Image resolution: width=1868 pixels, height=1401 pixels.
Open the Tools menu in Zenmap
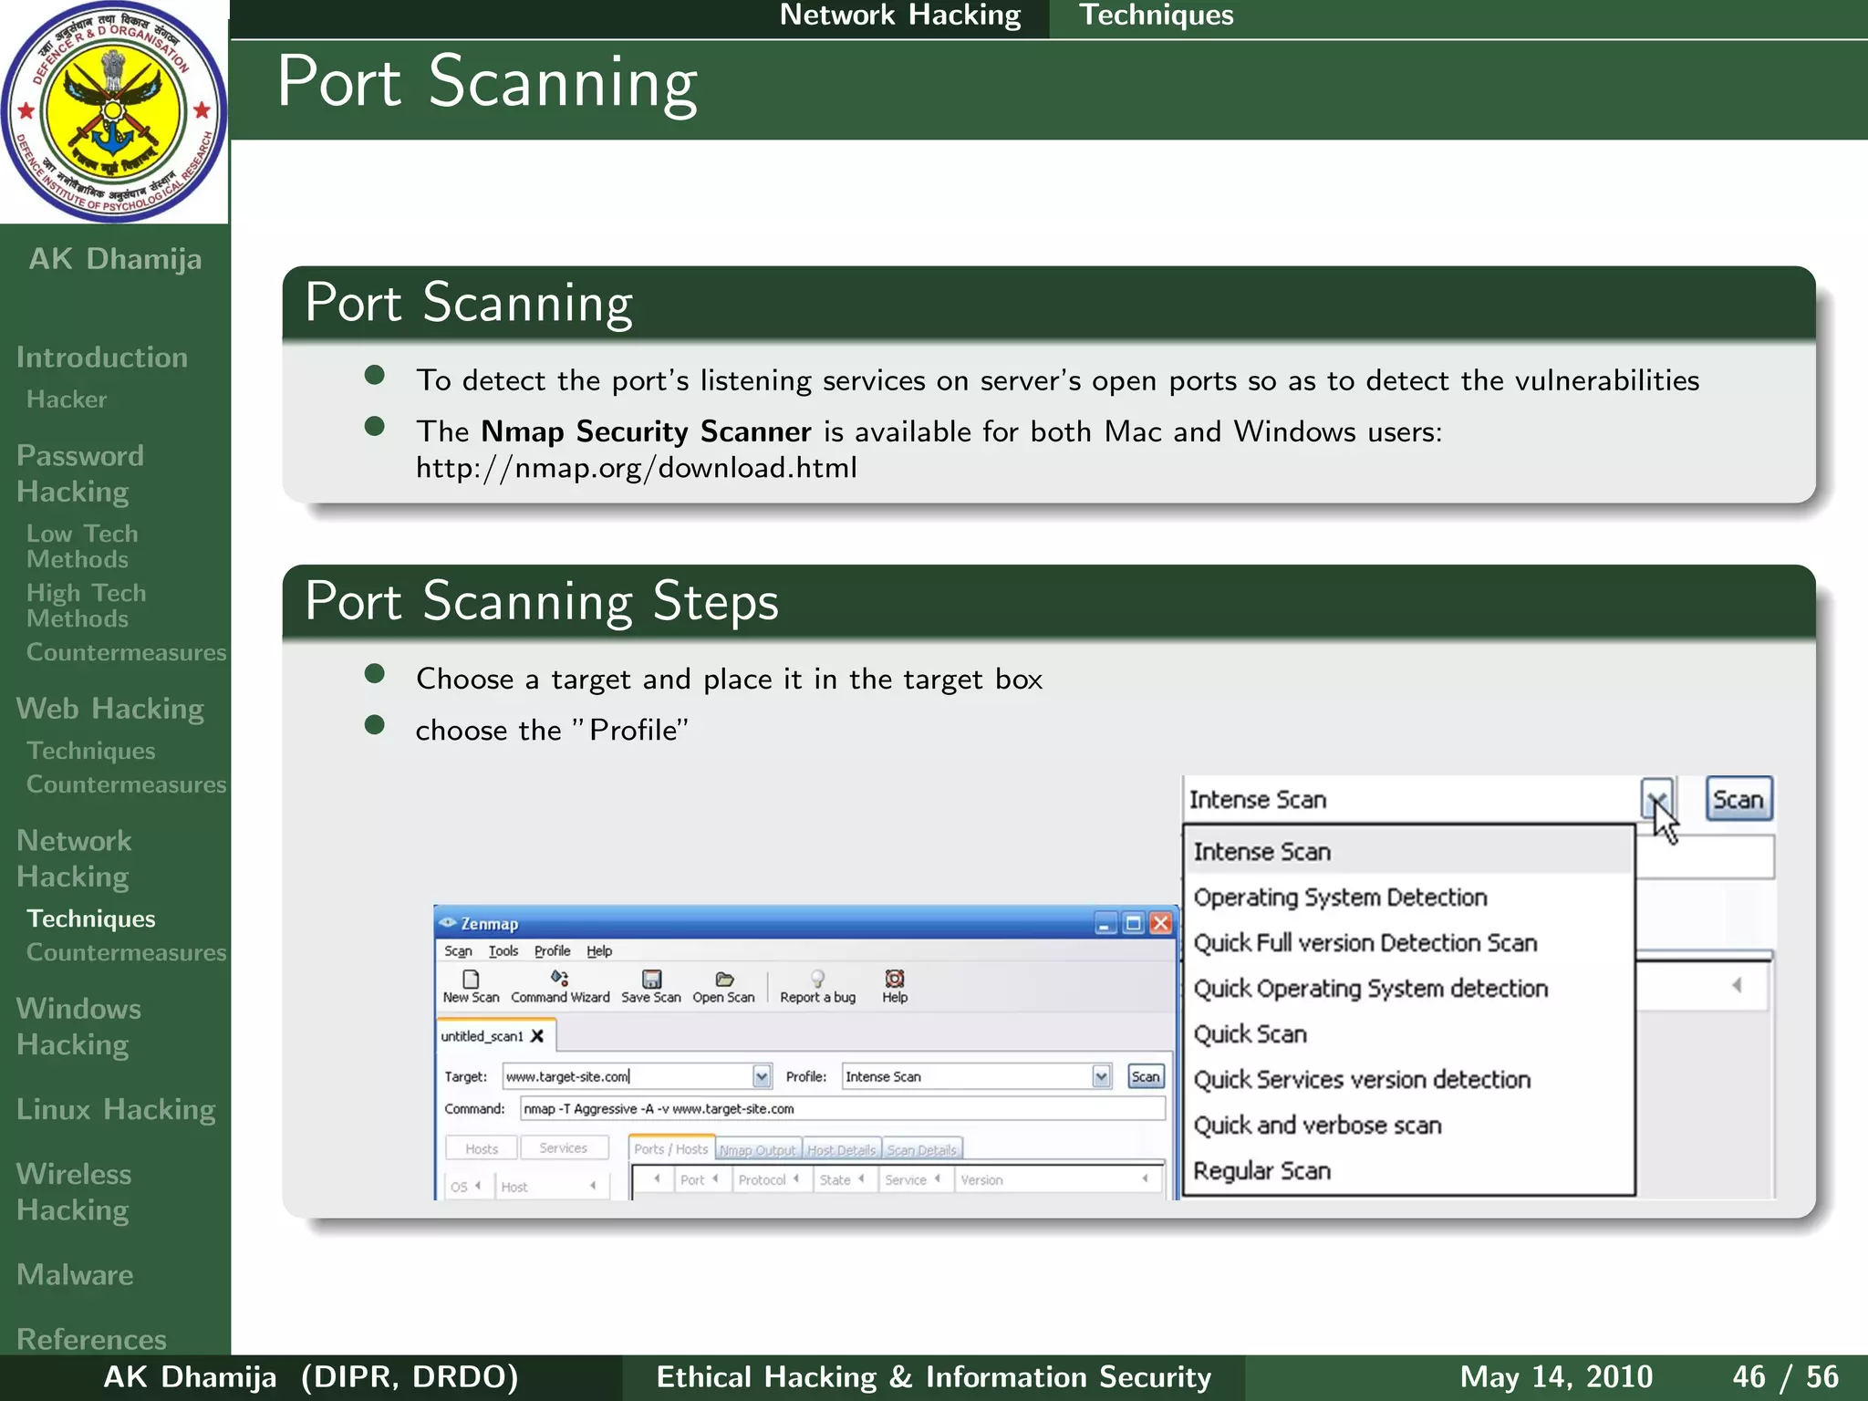[x=503, y=951]
